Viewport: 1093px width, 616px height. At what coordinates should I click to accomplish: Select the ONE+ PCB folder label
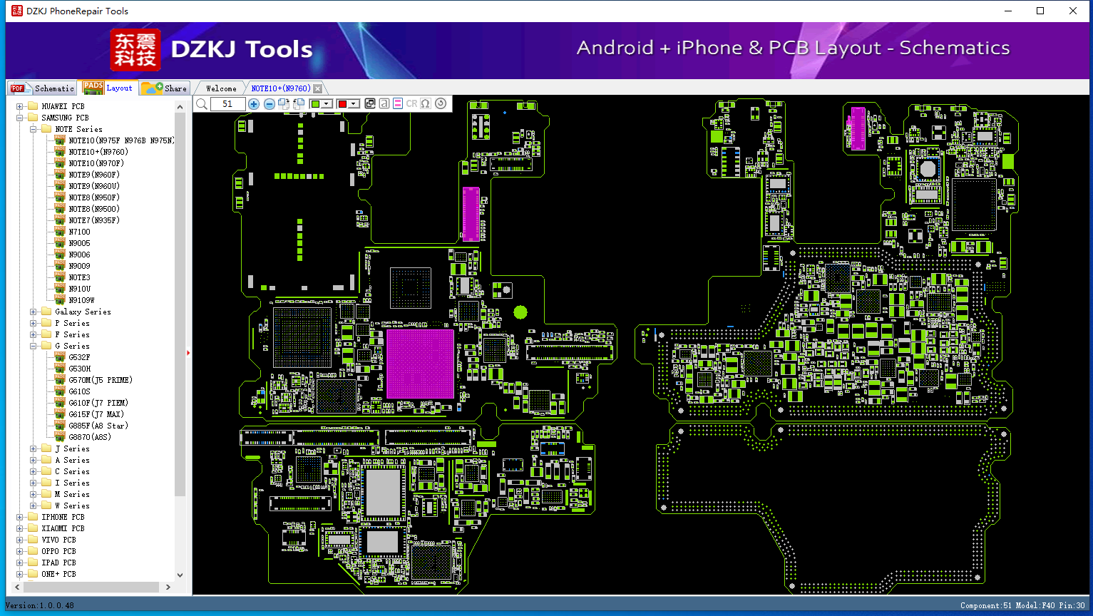(58, 574)
